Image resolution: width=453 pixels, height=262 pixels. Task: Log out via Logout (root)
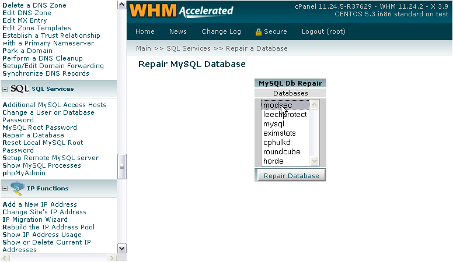(323, 31)
